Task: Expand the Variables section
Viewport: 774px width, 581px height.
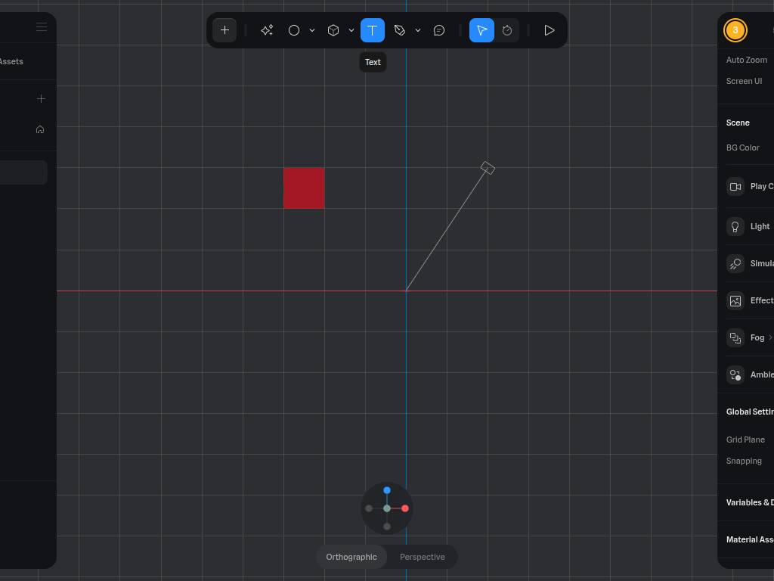Action: 750,502
